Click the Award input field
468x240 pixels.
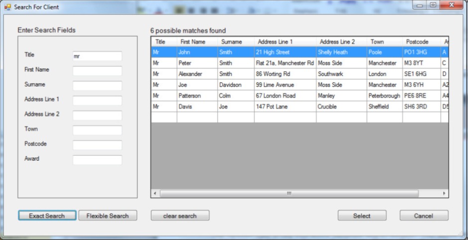pyautogui.click(x=97, y=160)
